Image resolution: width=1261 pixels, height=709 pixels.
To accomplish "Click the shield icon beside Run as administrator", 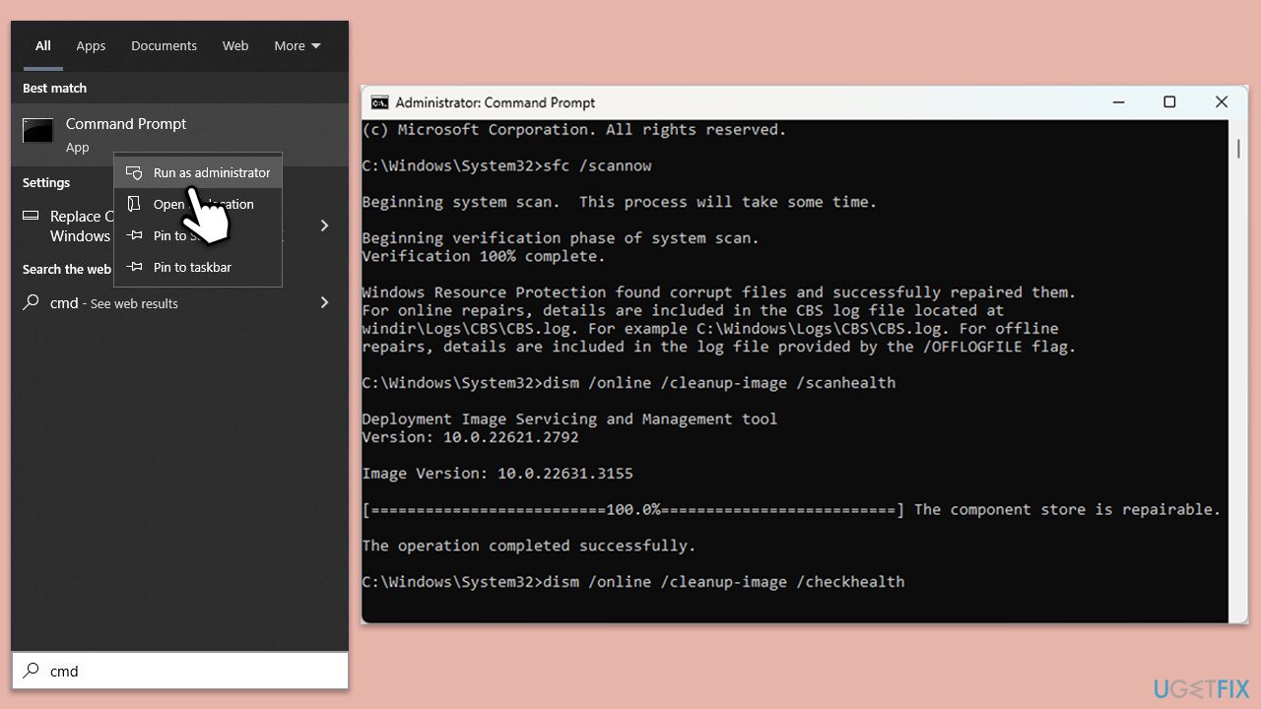I will 134,172.
